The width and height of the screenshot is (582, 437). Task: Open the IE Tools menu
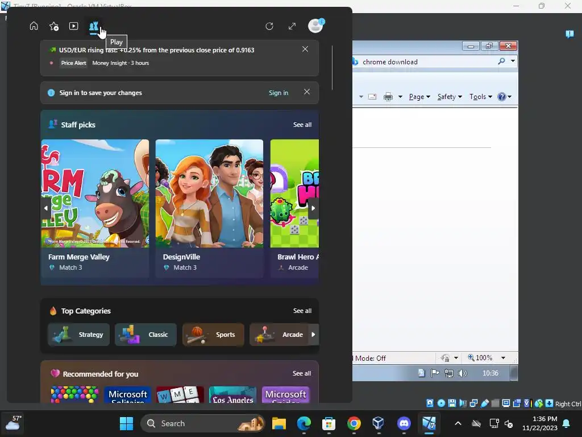tap(481, 97)
